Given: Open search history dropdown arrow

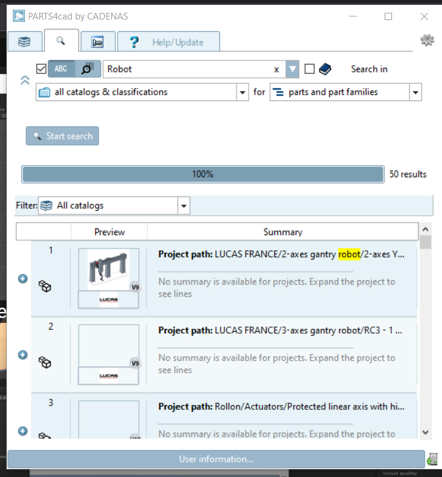Looking at the screenshot, I should point(292,69).
